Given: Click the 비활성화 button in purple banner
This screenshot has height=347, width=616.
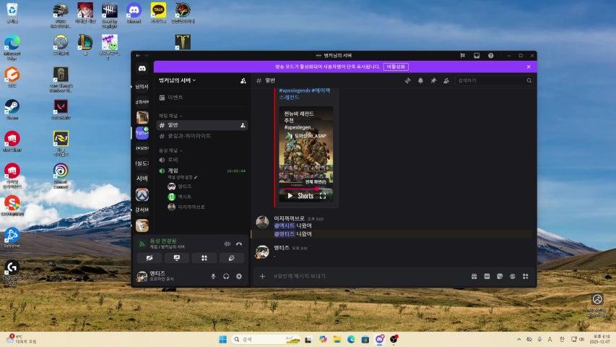Looking at the screenshot, I should 396,67.
